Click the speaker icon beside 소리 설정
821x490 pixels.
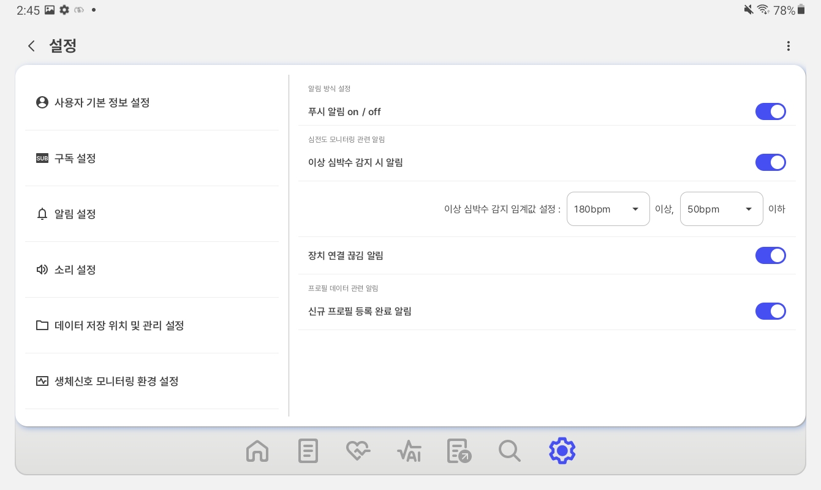(x=42, y=269)
